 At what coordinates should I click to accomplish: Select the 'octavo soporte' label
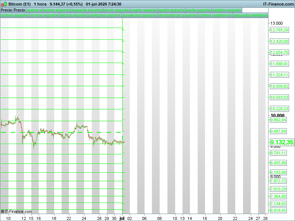point(14,15)
